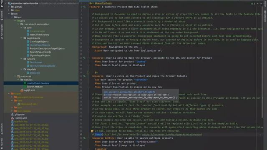The width and height of the screenshot is (267, 150).
Task: Collapse the stepdefs package
Action: click(x=21, y=70)
